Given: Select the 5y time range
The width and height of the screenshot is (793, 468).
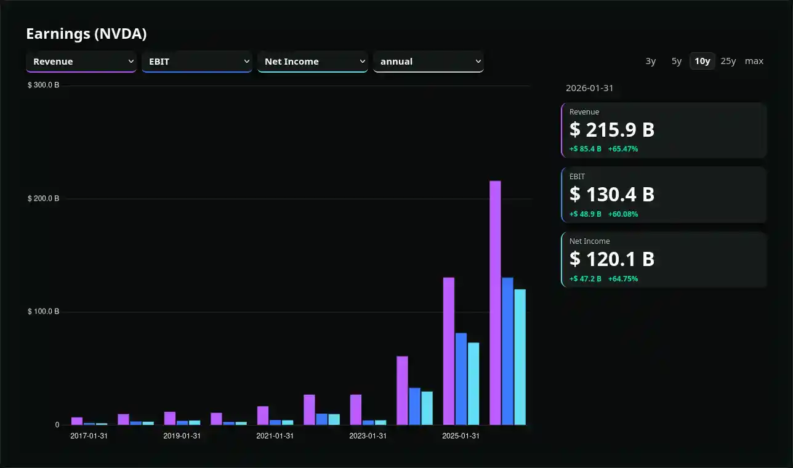Looking at the screenshot, I should (x=677, y=61).
